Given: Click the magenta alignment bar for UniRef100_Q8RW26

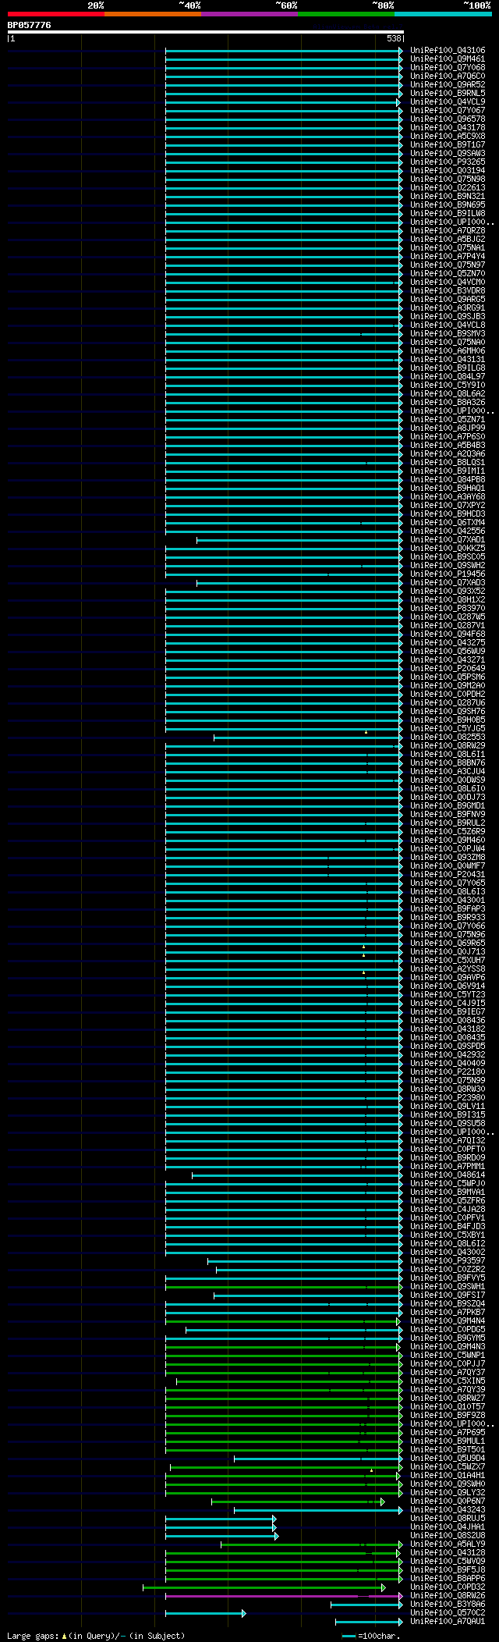Looking at the screenshot, I should [x=284, y=1596].
